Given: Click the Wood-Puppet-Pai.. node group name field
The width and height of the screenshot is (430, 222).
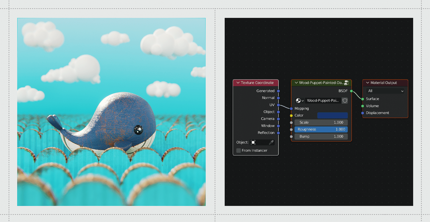Looking at the screenshot, I should coord(323,101).
